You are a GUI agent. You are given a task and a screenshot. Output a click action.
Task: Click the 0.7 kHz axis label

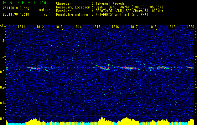(x=3, y=103)
